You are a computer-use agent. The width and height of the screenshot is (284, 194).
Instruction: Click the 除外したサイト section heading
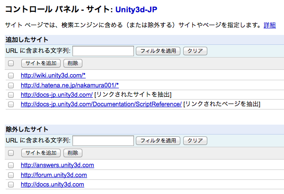coord(27,129)
